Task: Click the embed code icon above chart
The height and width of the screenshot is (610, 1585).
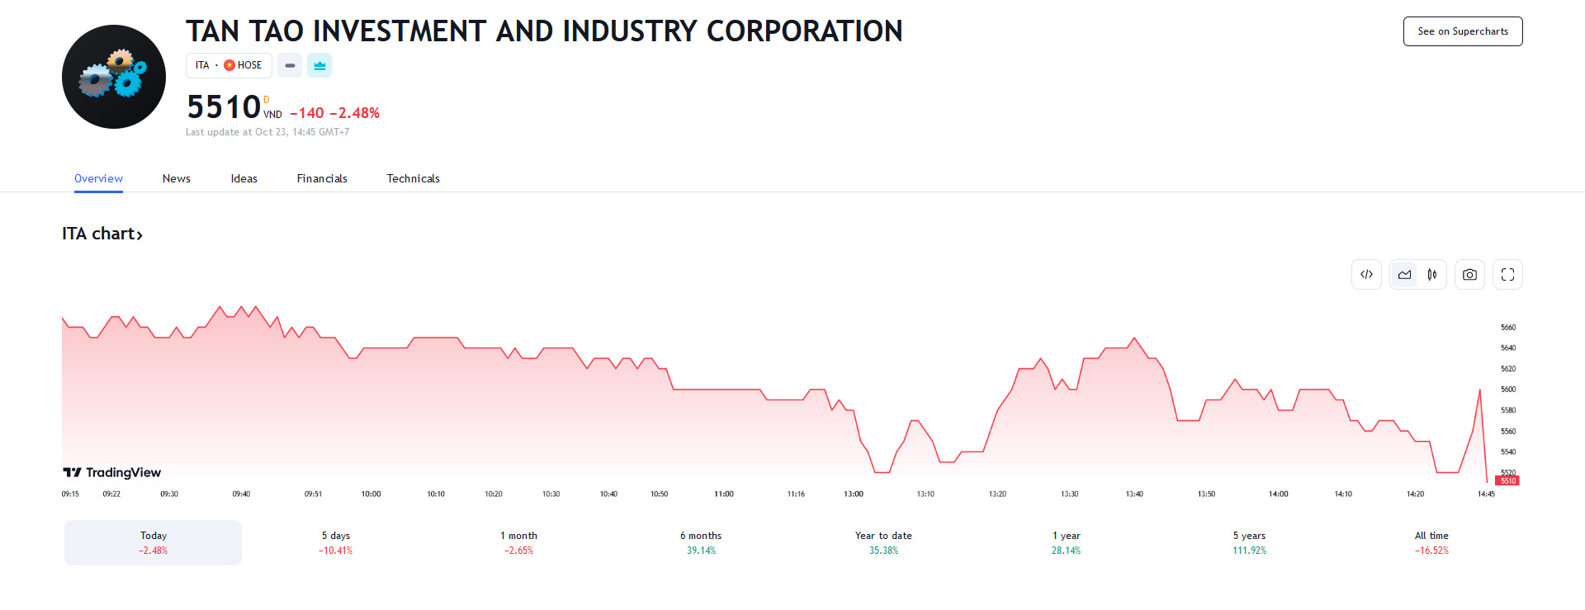Action: tap(1366, 275)
